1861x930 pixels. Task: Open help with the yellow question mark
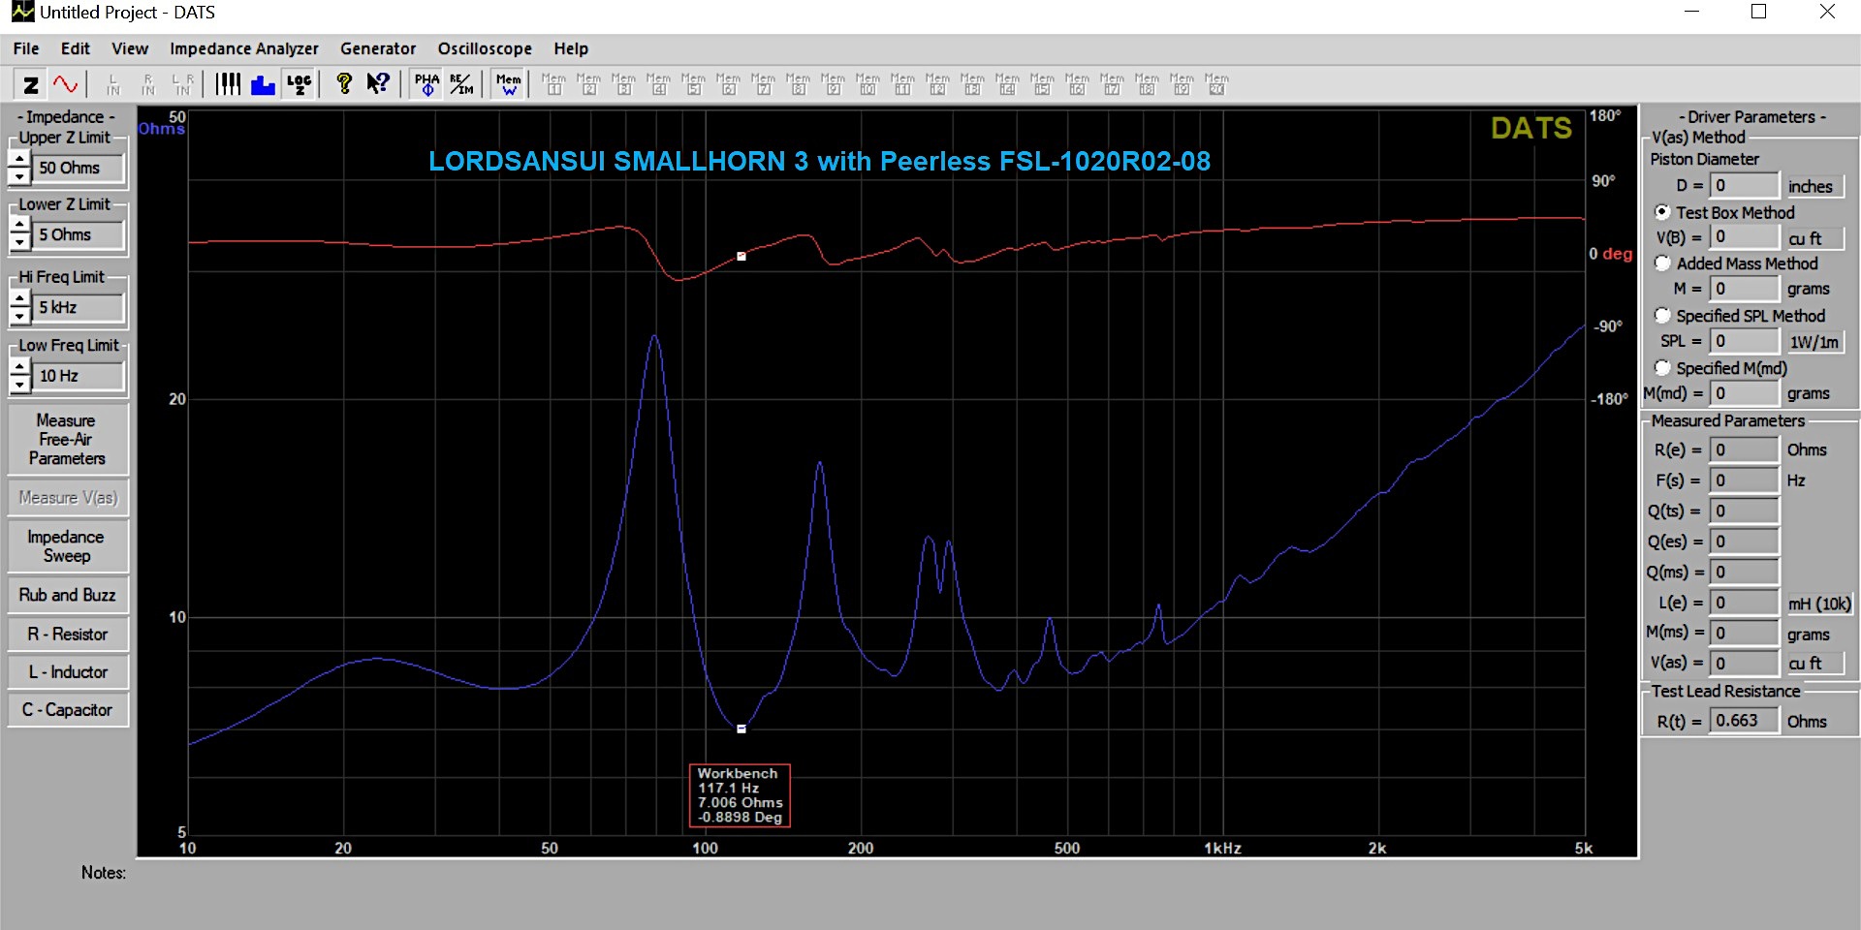point(343,84)
